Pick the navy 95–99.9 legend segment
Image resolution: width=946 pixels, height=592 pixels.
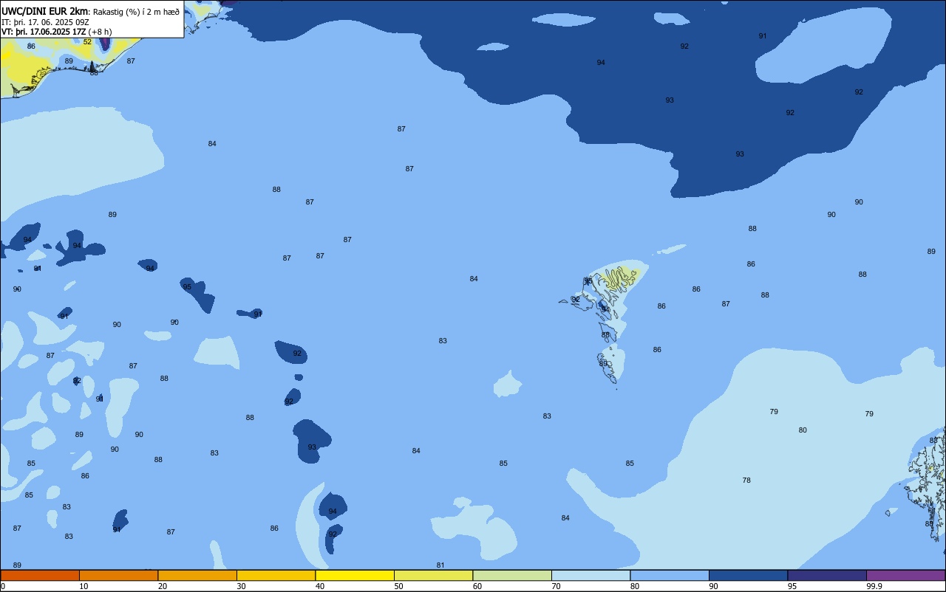click(827, 575)
